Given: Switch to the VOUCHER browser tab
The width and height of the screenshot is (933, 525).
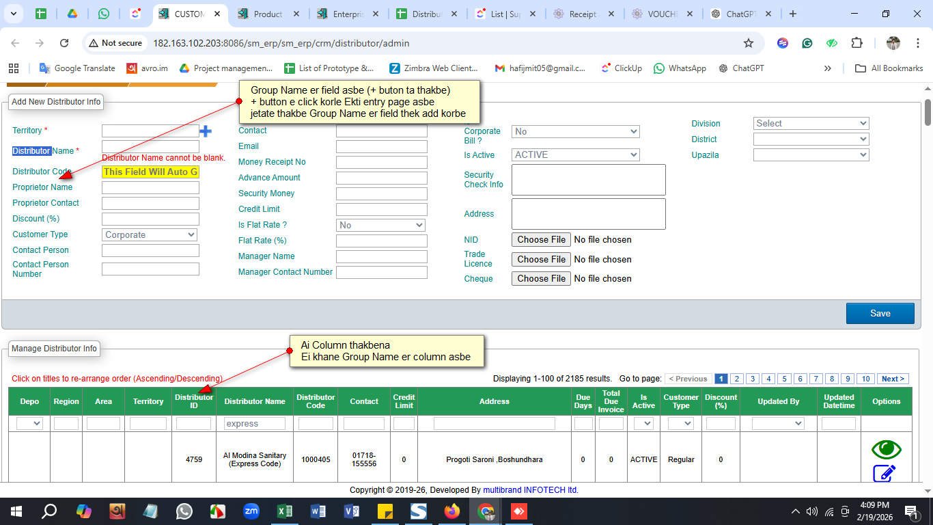Looking at the screenshot, I should [663, 14].
